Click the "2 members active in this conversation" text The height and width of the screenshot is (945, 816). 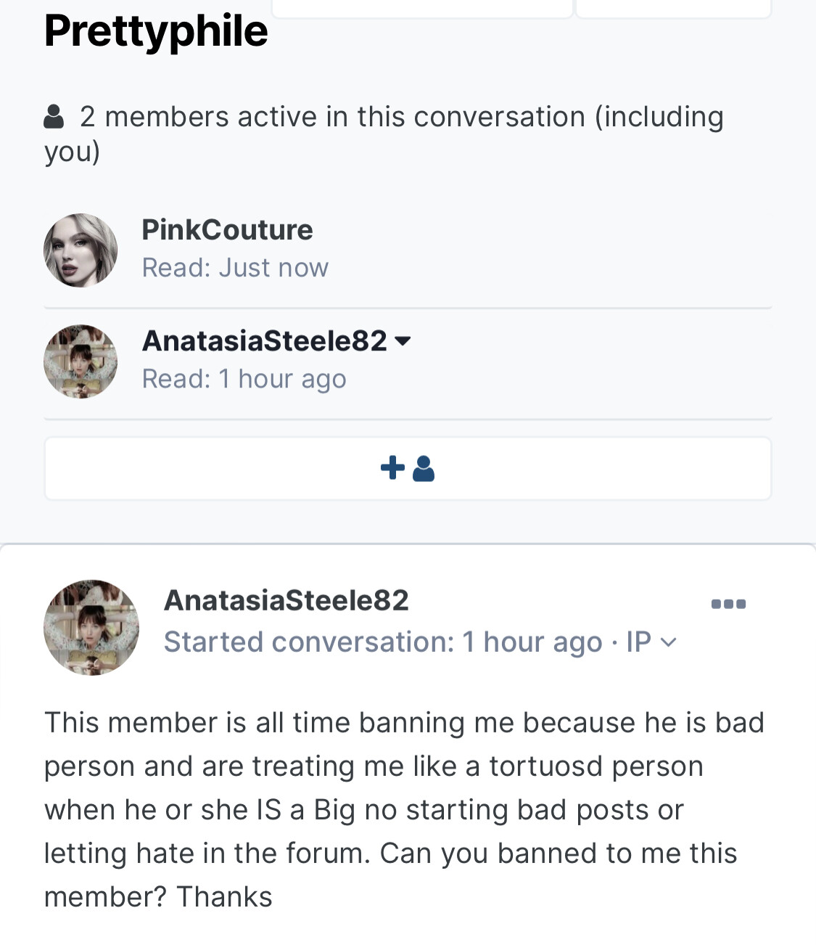[x=401, y=117]
